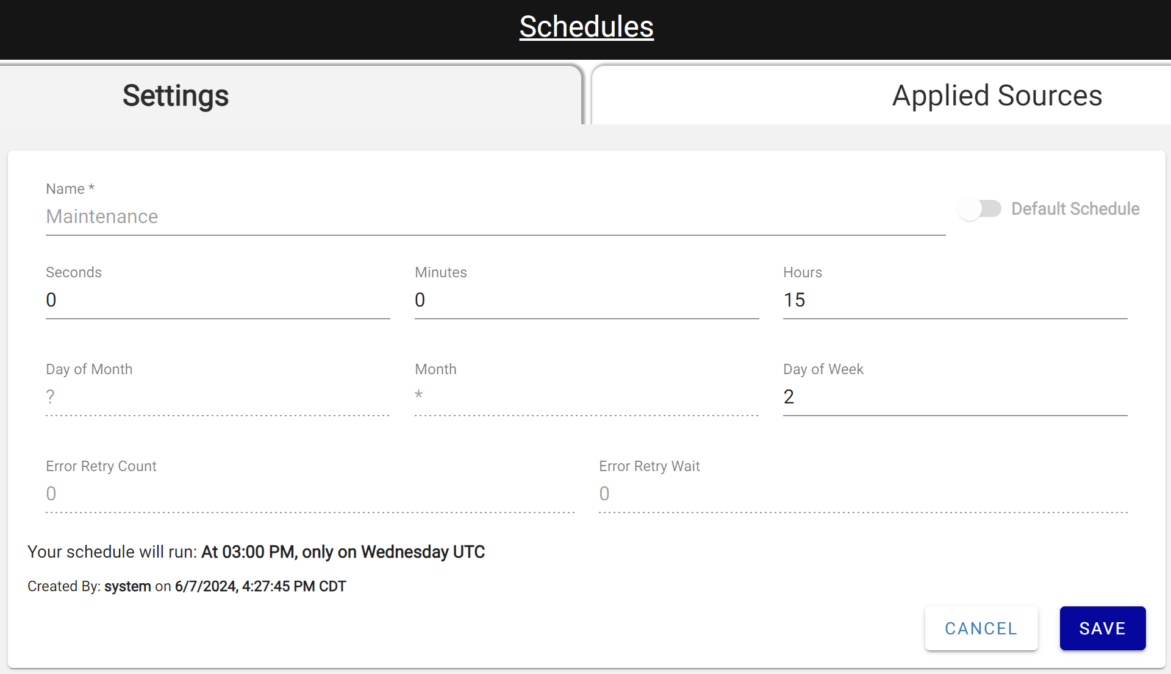The image size is (1171, 674).
Task: Click the Error Retry Wait field
Action: [863, 494]
